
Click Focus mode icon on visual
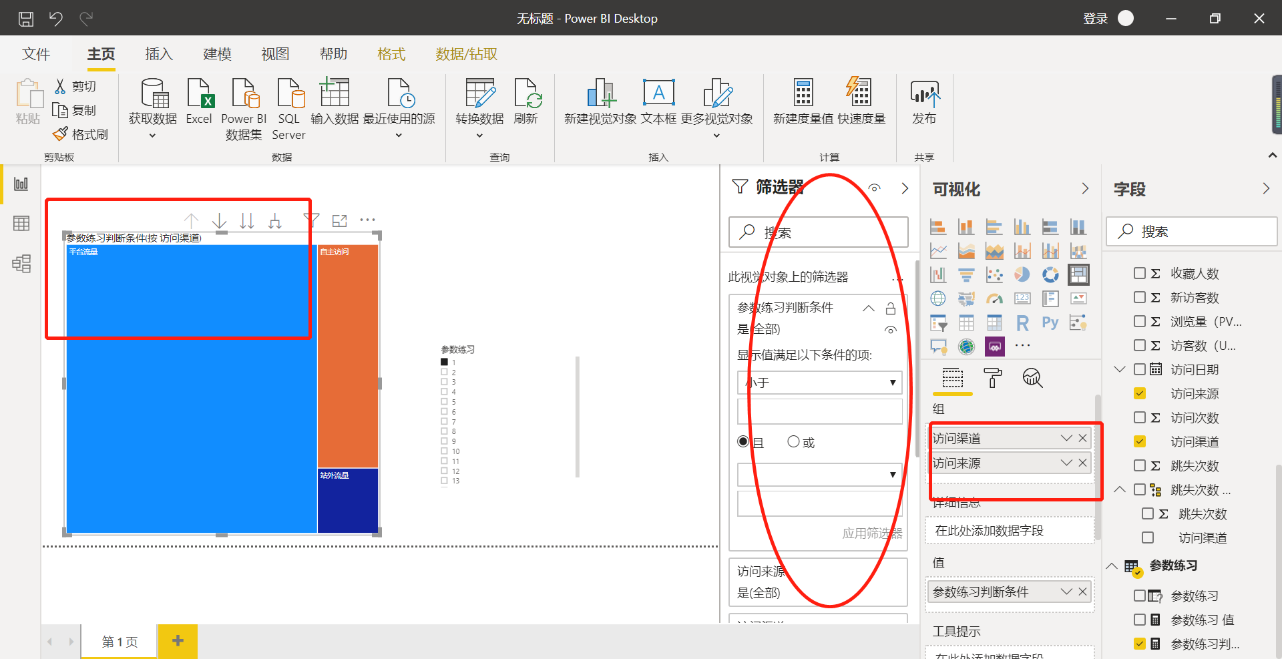tap(340, 220)
